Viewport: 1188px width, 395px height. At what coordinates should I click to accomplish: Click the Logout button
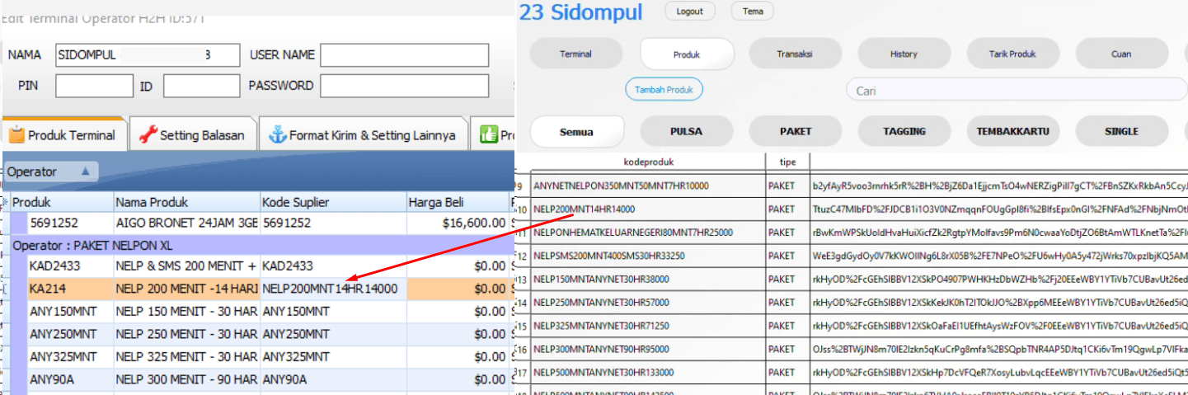(x=689, y=12)
